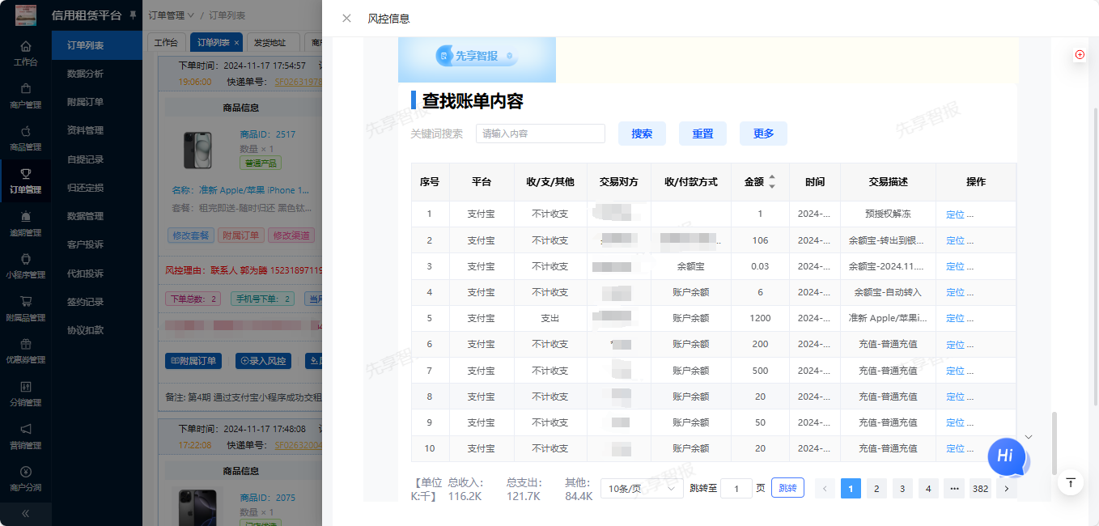This screenshot has height=526, width=1099.
Task: Open 代扣投诉 submenu item
Action: [97, 274]
